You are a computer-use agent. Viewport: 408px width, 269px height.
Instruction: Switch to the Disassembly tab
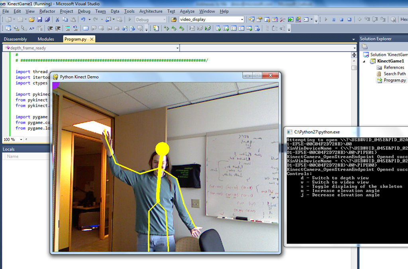pyautogui.click(x=16, y=39)
